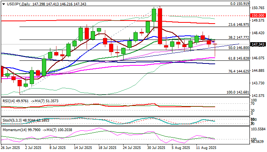The height and width of the screenshot is (152, 267).
Task: Select the RSI(14) indicator label
Action: click(x=9, y=101)
